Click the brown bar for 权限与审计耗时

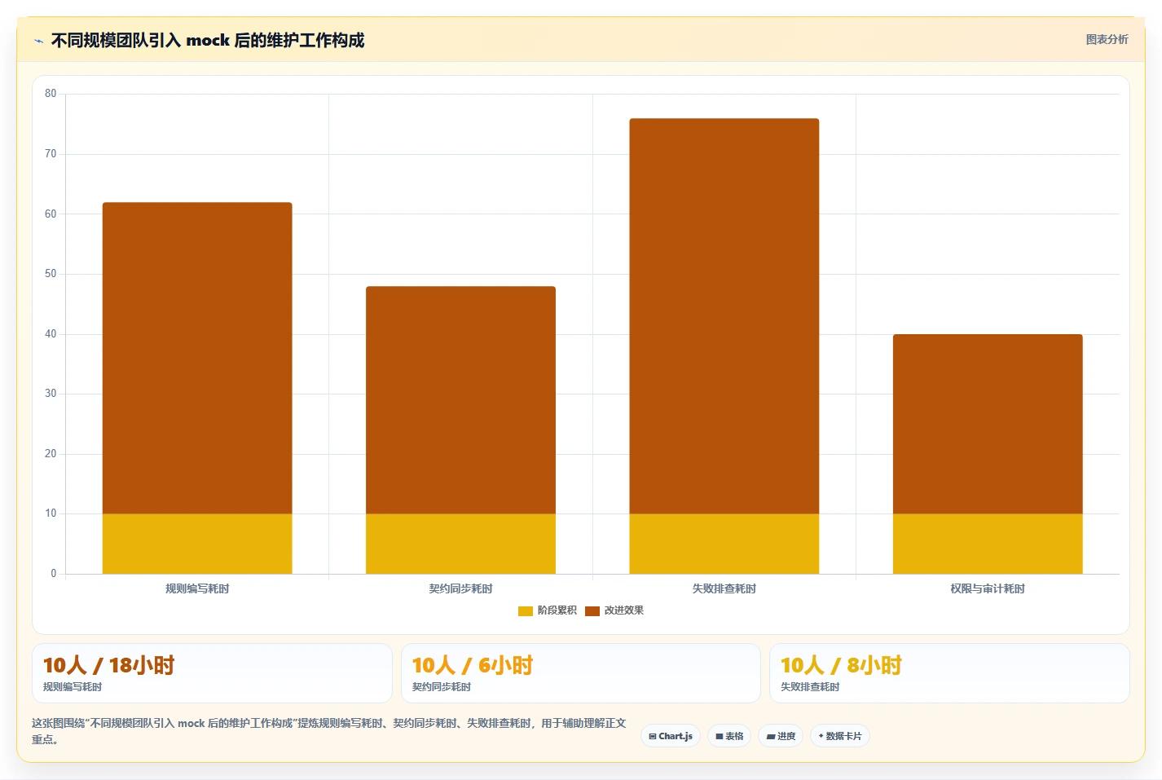click(x=988, y=424)
